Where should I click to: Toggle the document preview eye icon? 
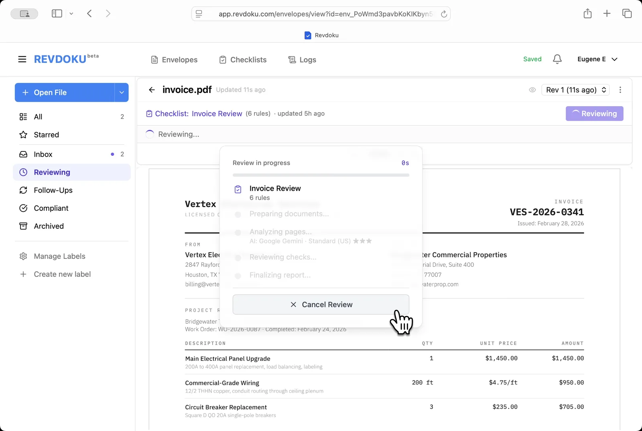coord(532,90)
